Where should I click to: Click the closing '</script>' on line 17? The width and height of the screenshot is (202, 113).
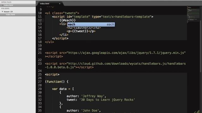(x=60, y=38)
